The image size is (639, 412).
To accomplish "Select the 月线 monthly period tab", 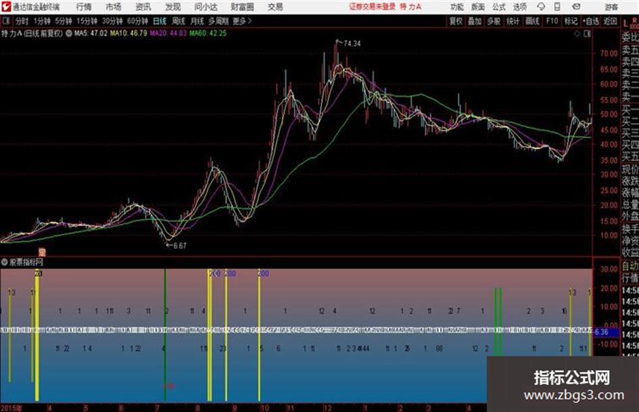I will tap(197, 21).
